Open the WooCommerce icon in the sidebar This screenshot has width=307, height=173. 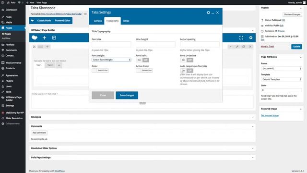3,63
